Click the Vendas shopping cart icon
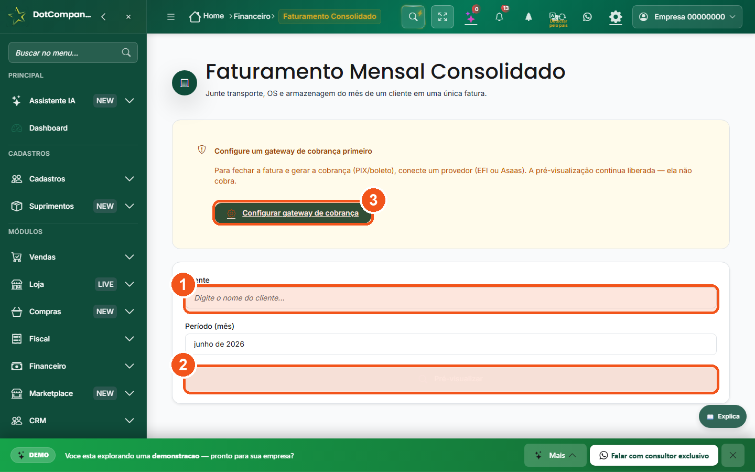Viewport: 755px width, 472px height. click(x=17, y=257)
